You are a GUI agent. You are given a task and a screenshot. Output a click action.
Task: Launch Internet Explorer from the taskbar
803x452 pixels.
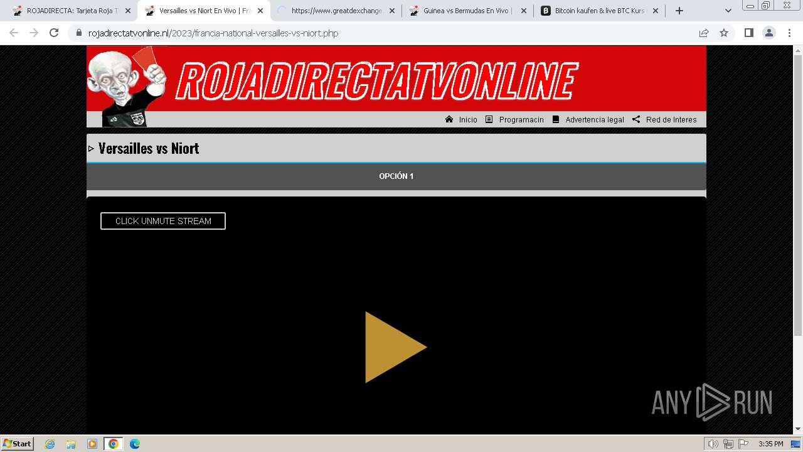pos(50,444)
